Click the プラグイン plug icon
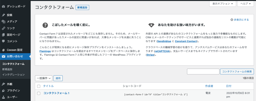Viewport: 256px width, 101px height. coord(3,91)
